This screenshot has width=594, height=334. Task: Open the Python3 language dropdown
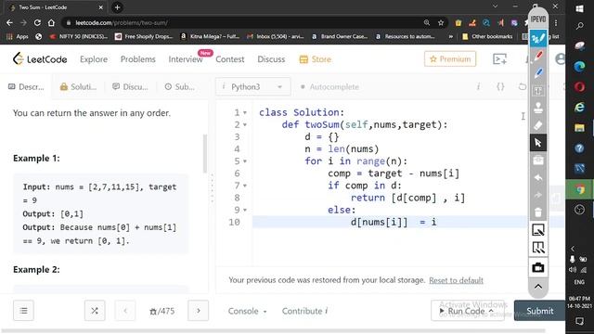pyautogui.click(x=253, y=86)
